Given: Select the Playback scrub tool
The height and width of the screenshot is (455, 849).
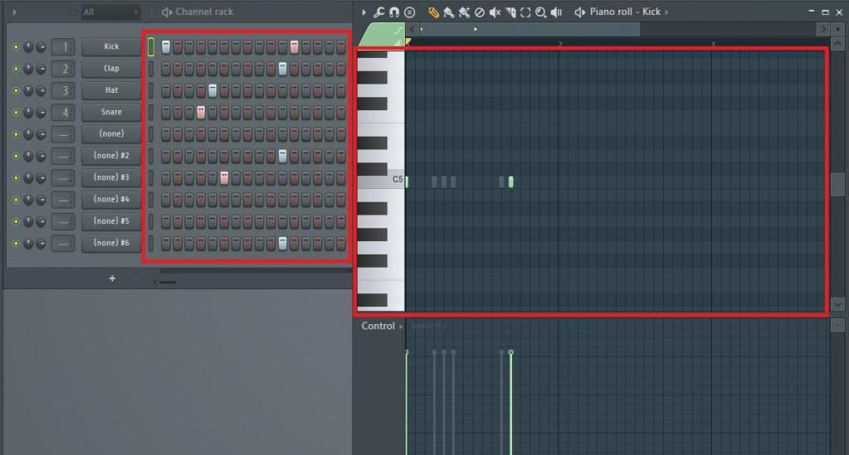Looking at the screenshot, I should tap(556, 12).
